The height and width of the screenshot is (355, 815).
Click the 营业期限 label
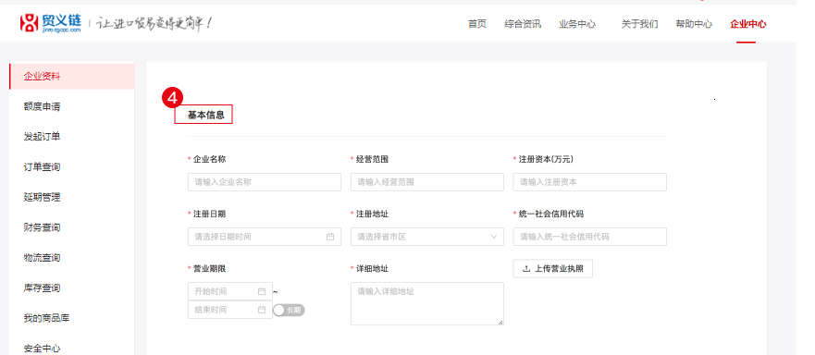(x=209, y=269)
